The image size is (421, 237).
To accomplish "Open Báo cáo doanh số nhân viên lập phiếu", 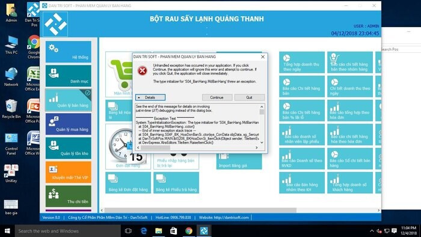I will point(302,135).
